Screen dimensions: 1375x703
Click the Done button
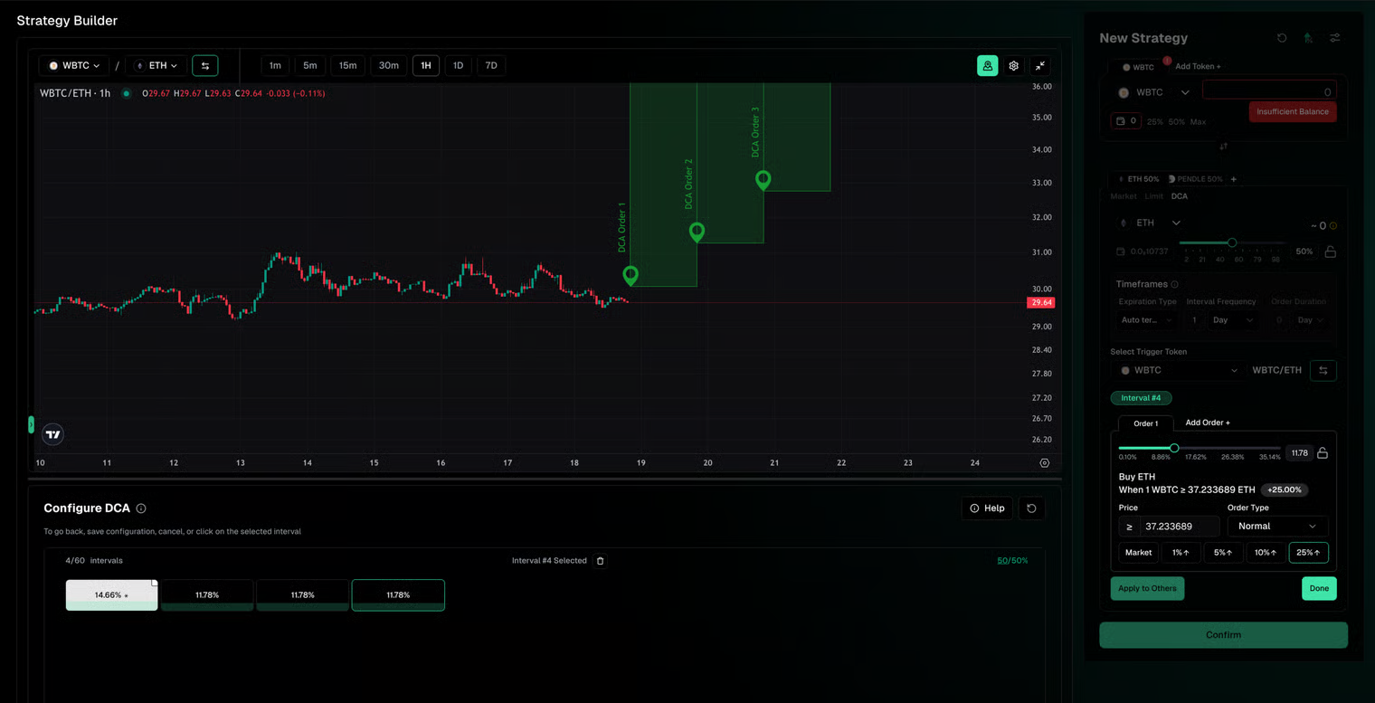pos(1318,588)
